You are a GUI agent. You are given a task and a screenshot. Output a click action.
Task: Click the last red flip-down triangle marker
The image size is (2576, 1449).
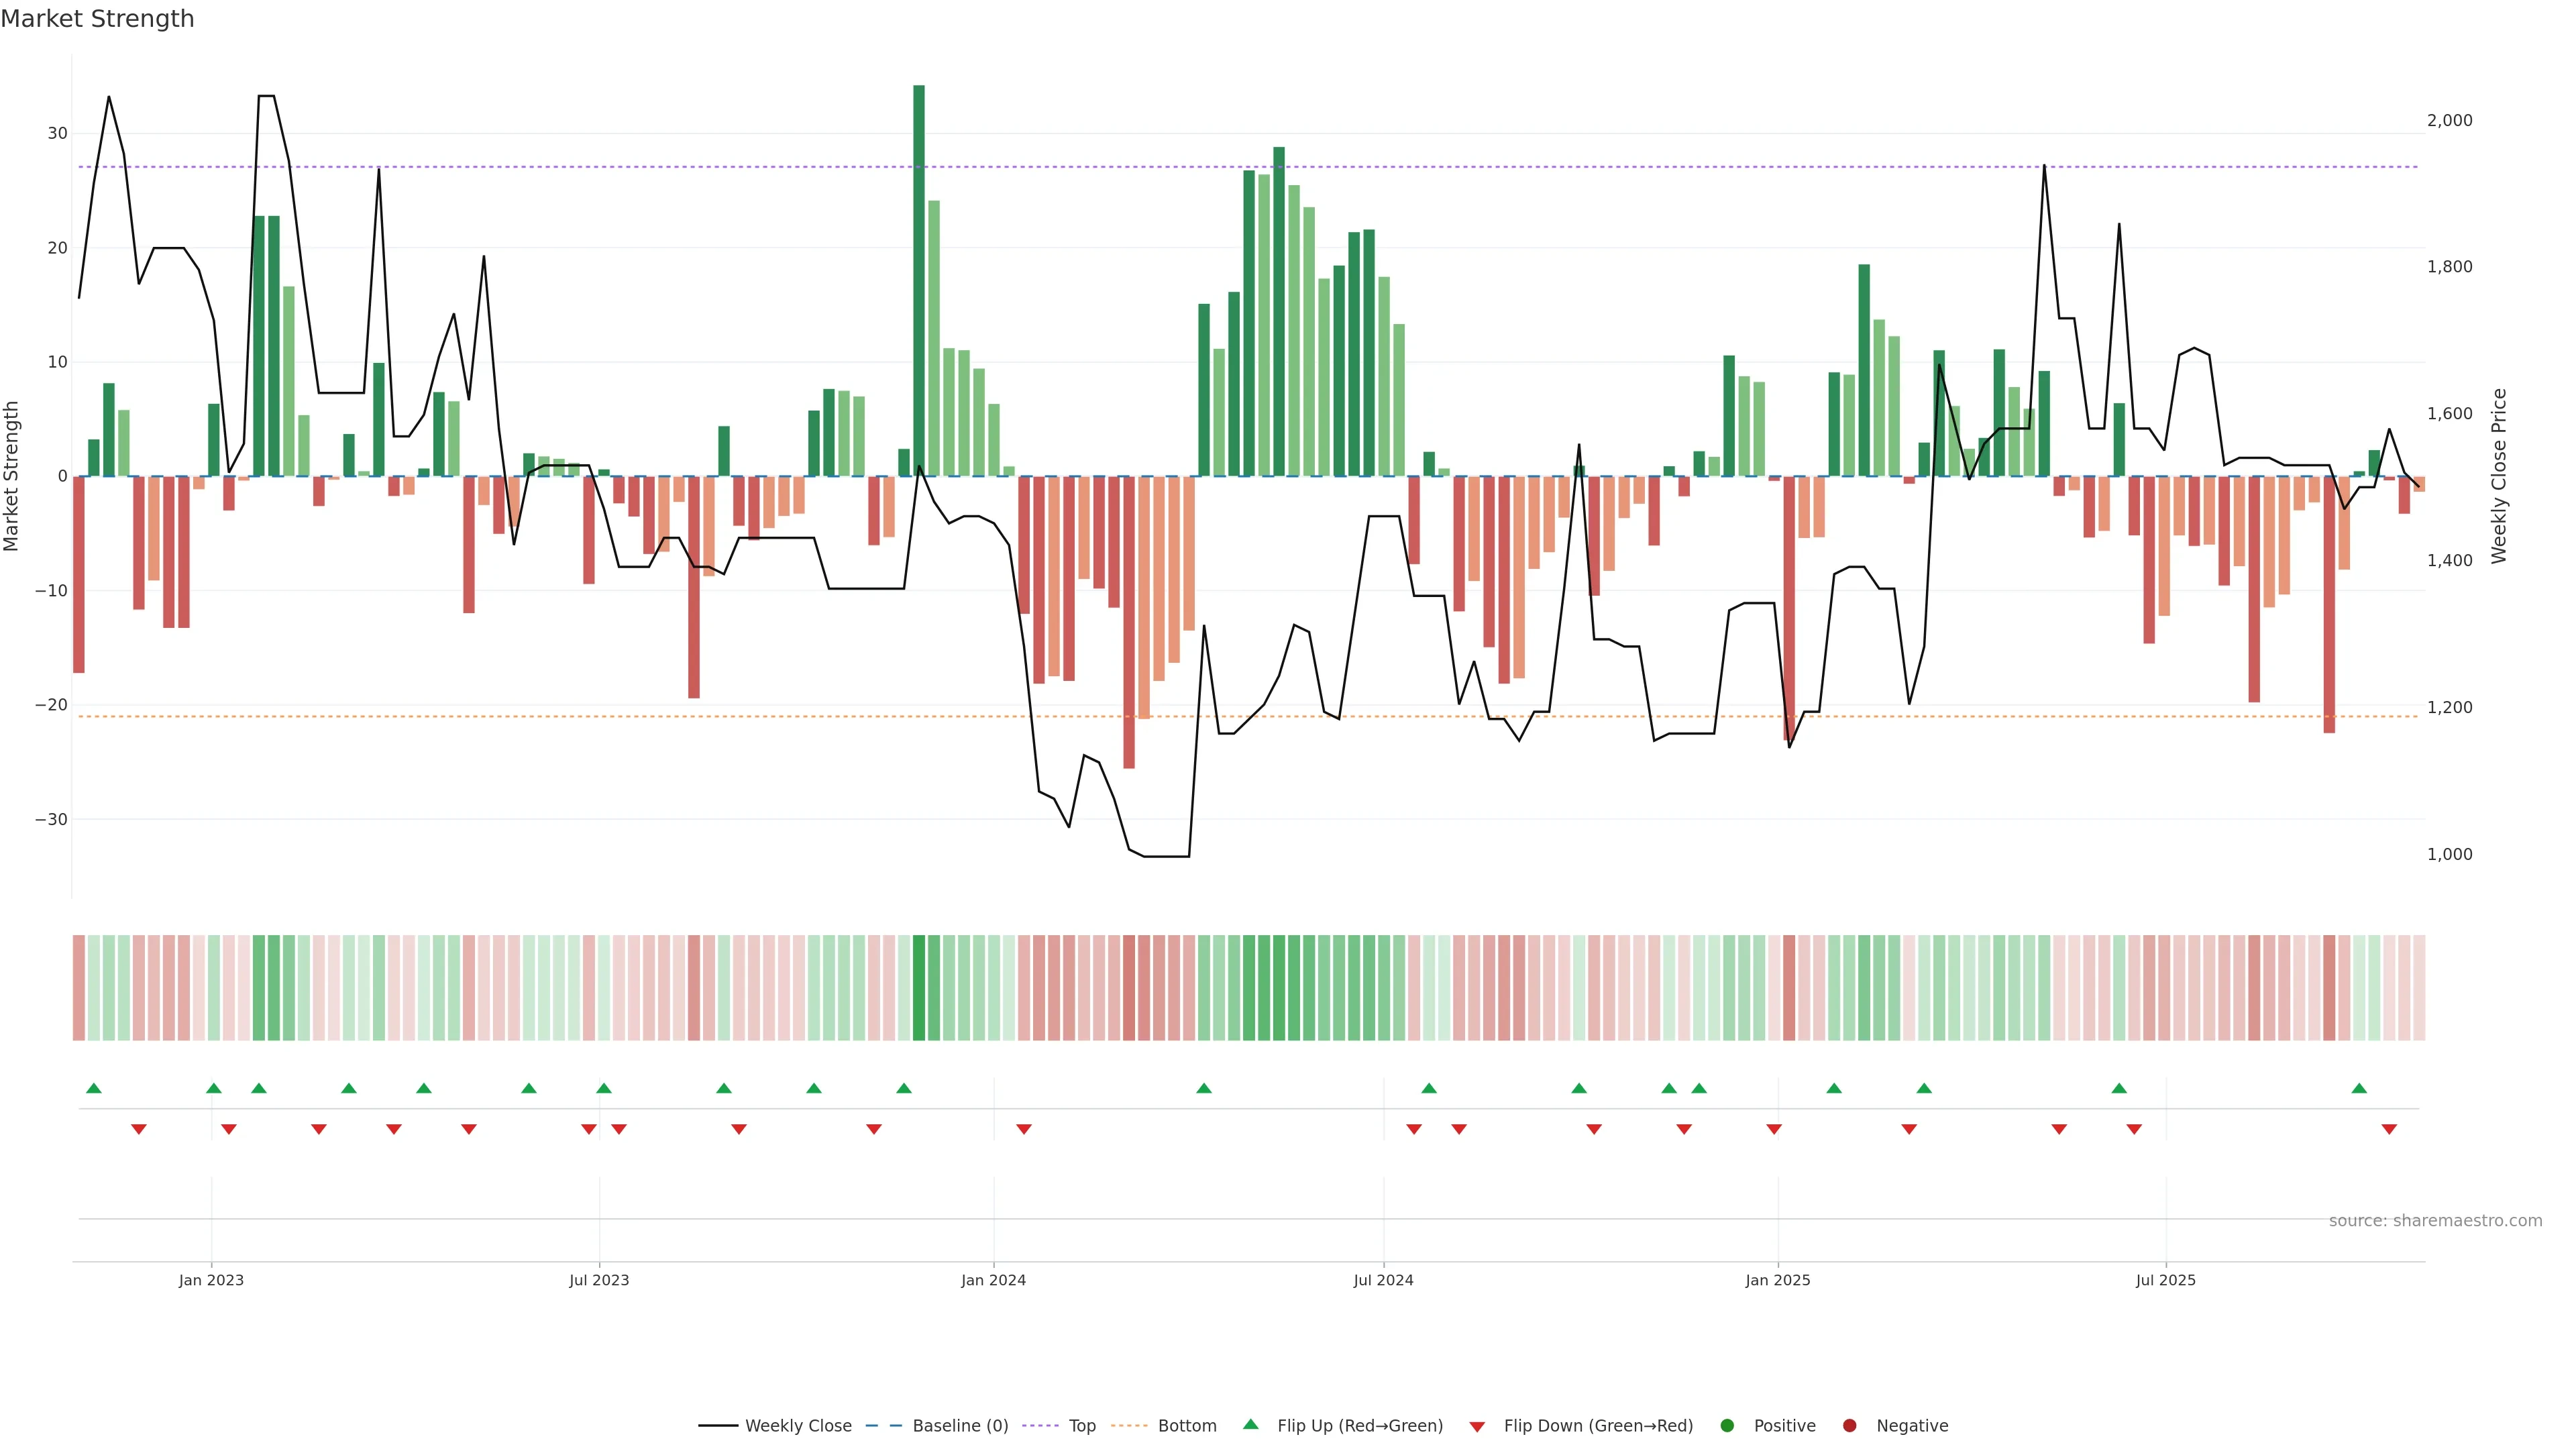tap(2389, 1129)
